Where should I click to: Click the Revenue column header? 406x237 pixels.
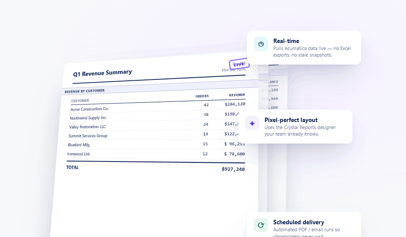[x=237, y=95]
